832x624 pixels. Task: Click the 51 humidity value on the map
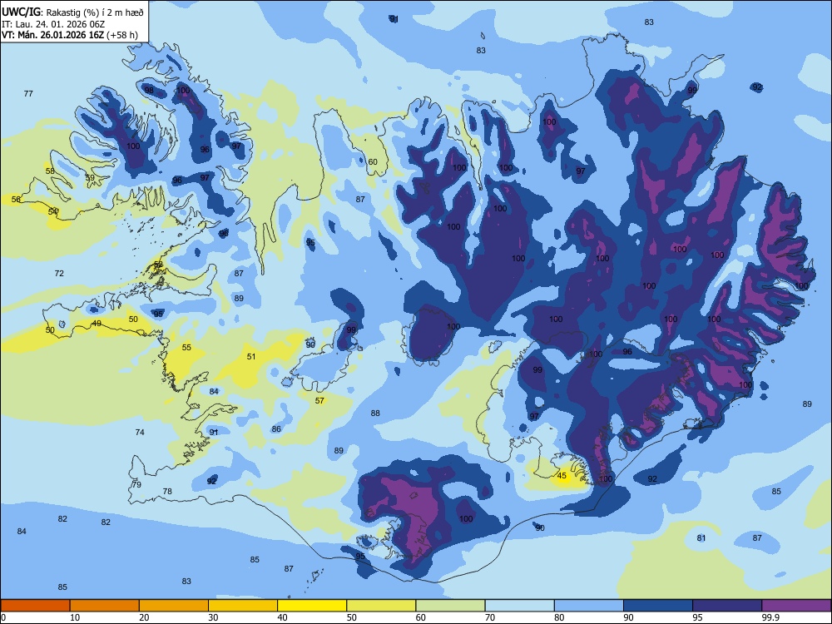point(251,357)
